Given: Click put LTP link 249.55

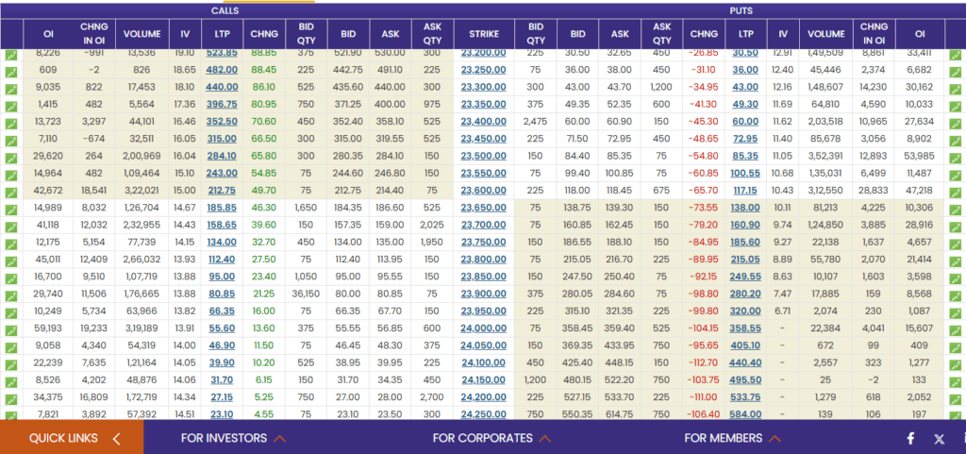Looking at the screenshot, I should pyautogui.click(x=745, y=277).
